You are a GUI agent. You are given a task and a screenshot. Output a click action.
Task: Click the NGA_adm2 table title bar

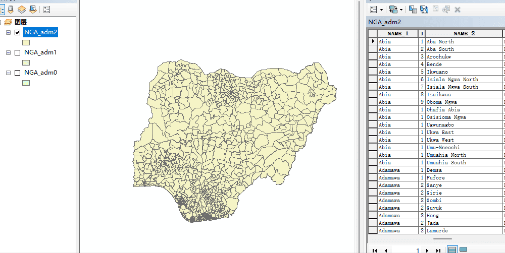(436, 22)
